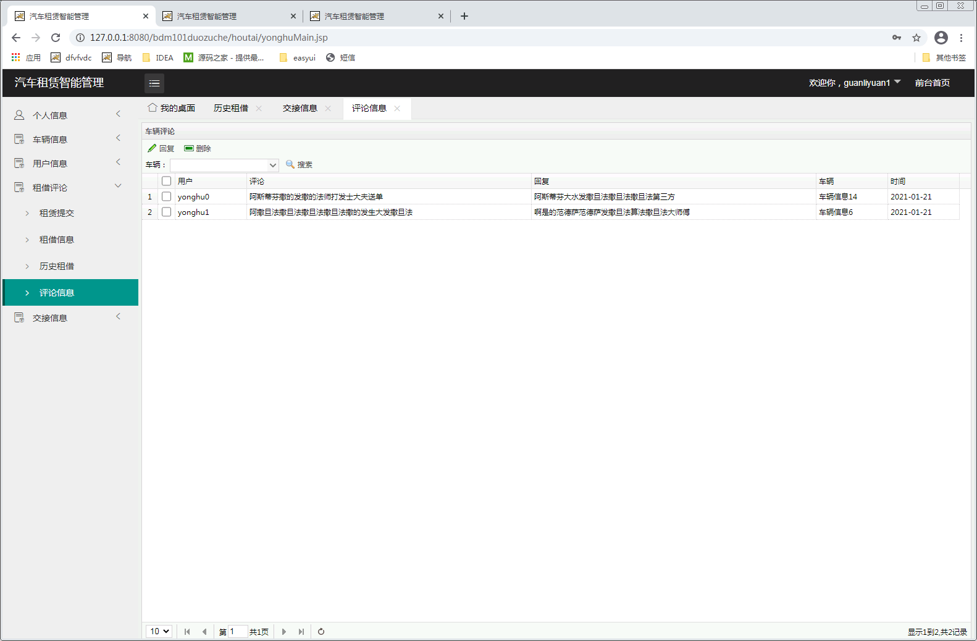The height and width of the screenshot is (641, 977).
Task: Switch to the third browser tab
Action: coord(377,16)
